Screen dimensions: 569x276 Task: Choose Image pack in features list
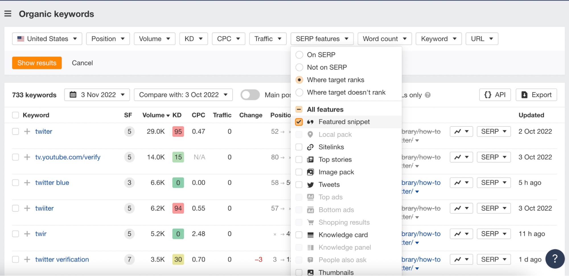click(x=299, y=172)
